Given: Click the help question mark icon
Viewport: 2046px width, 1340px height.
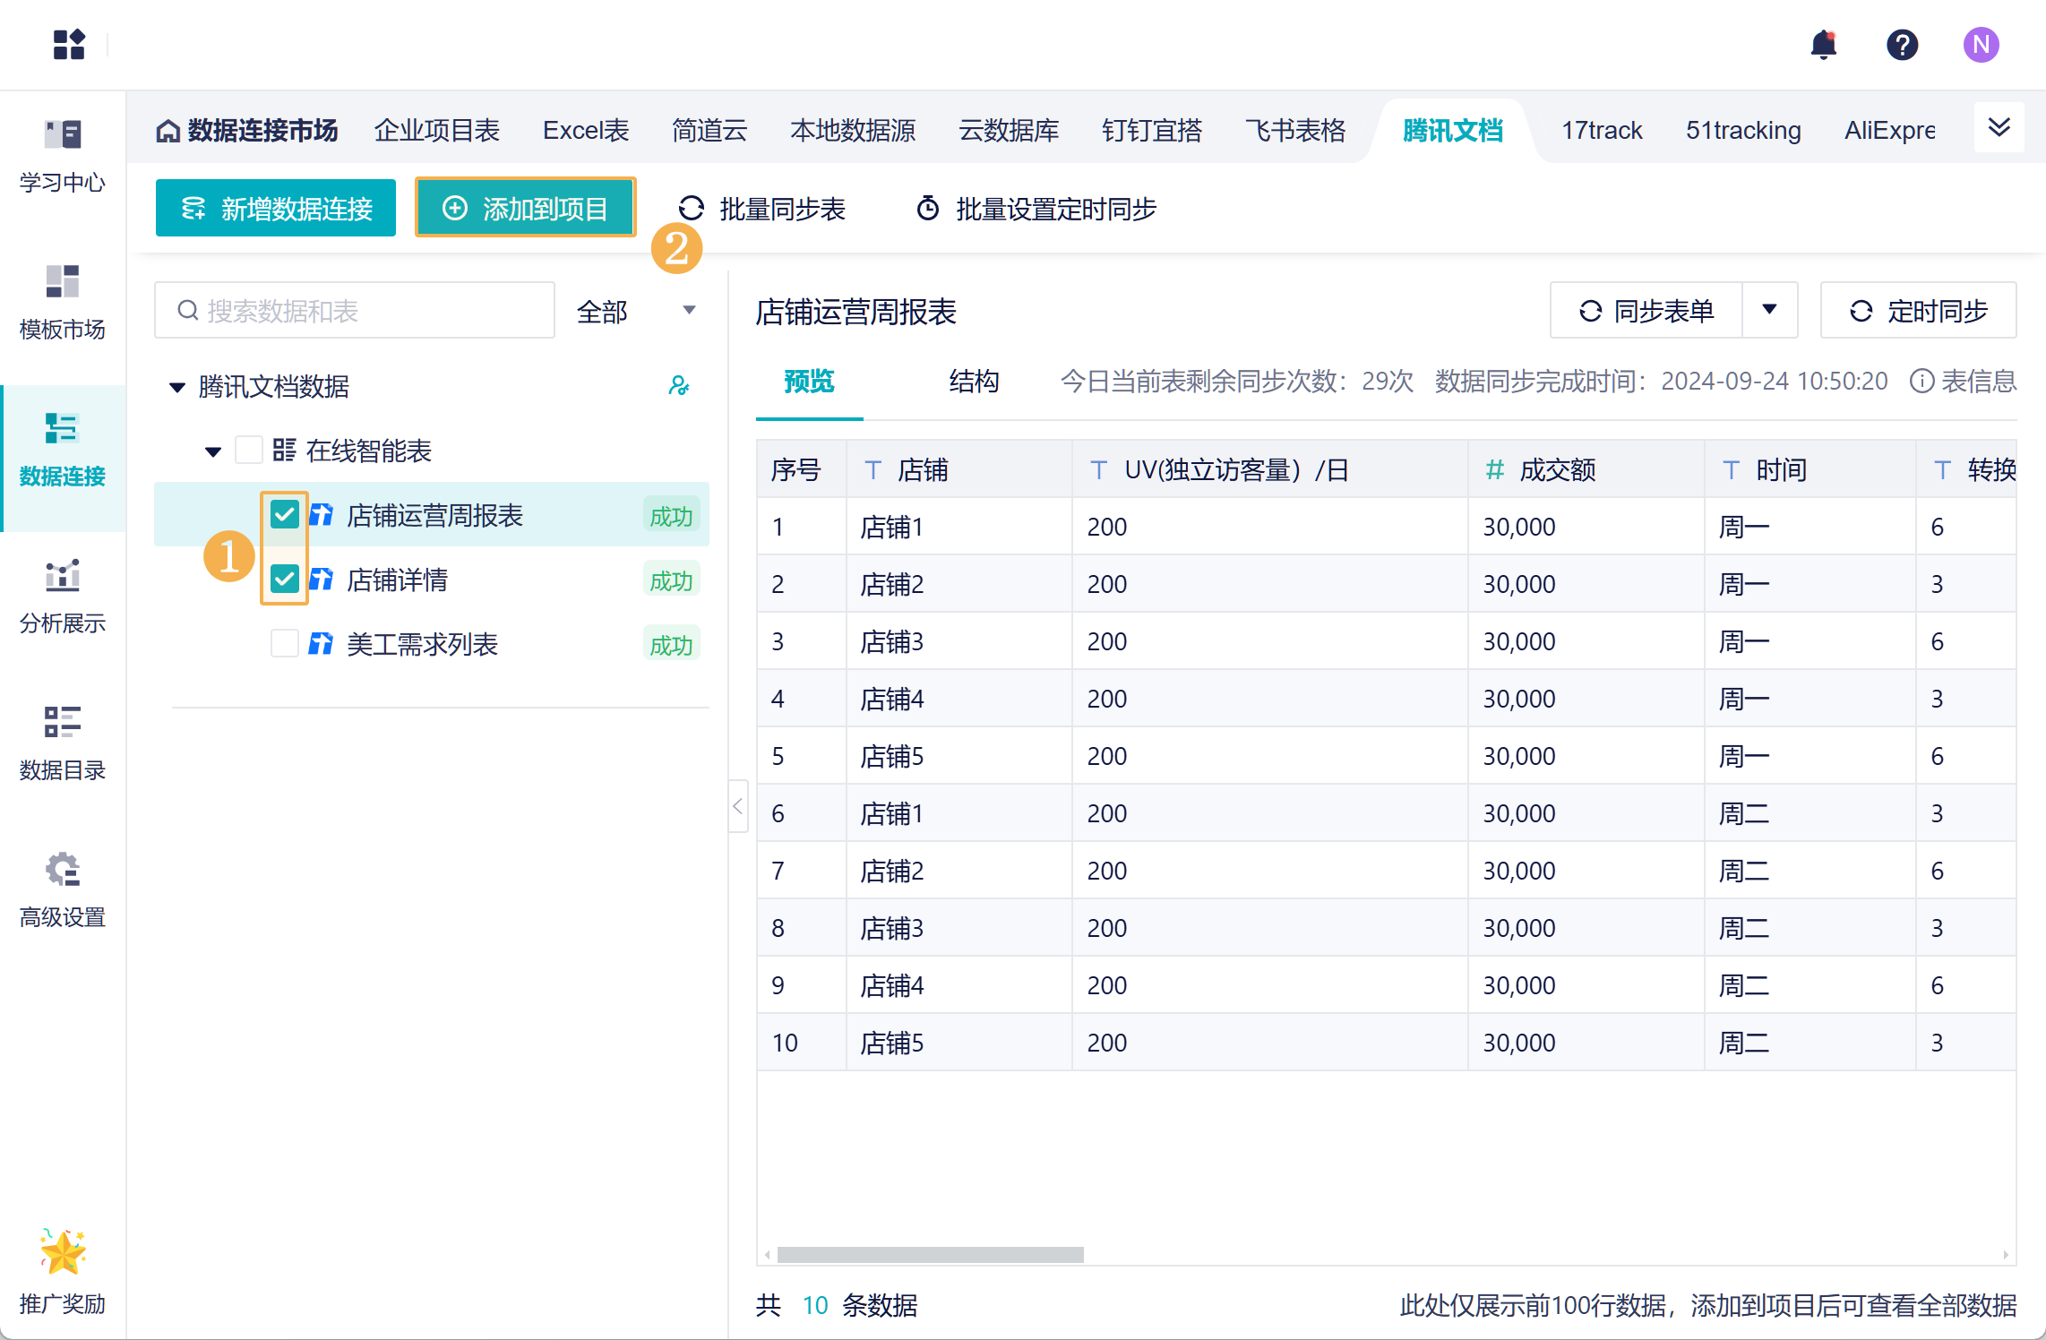Looking at the screenshot, I should [1902, 45].
